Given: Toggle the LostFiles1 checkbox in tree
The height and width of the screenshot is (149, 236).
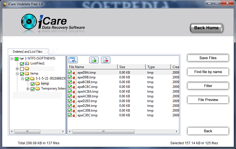Looking at the screenshot, I should pyautogui.click(x=22, y=64).
